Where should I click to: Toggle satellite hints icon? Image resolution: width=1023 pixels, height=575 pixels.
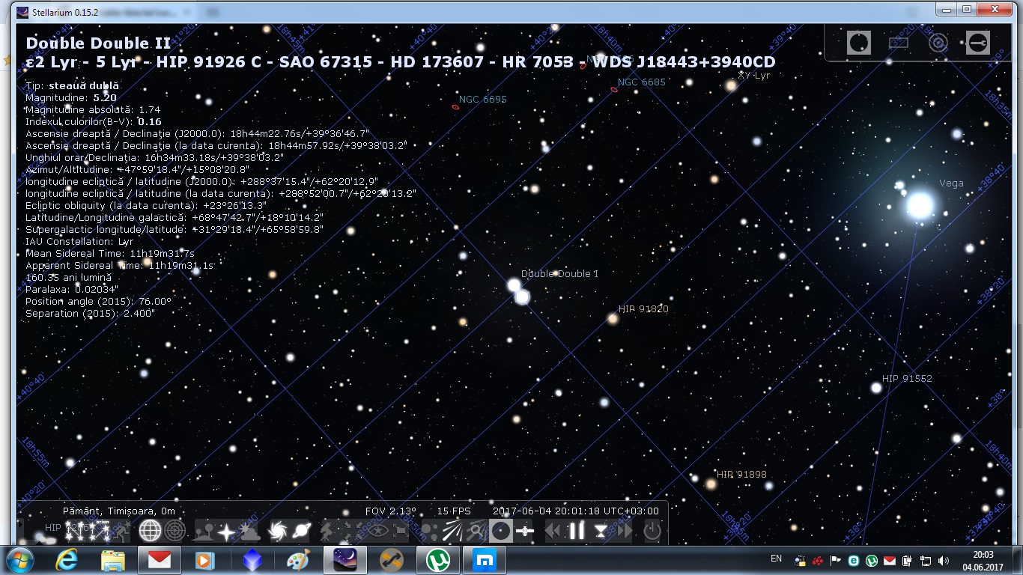tap(524, 531)
